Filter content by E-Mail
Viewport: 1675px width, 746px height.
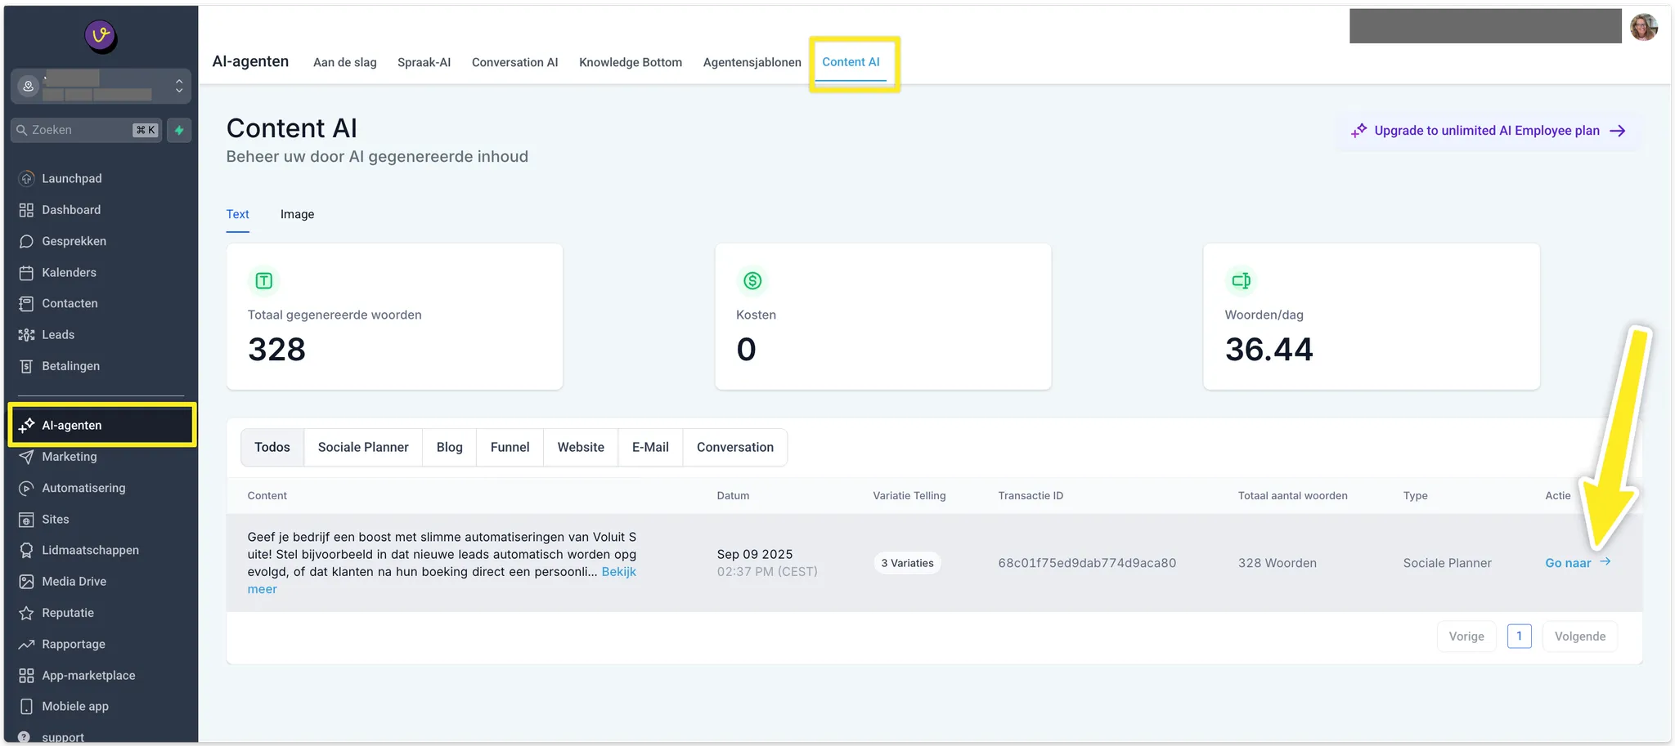(650, 447)
